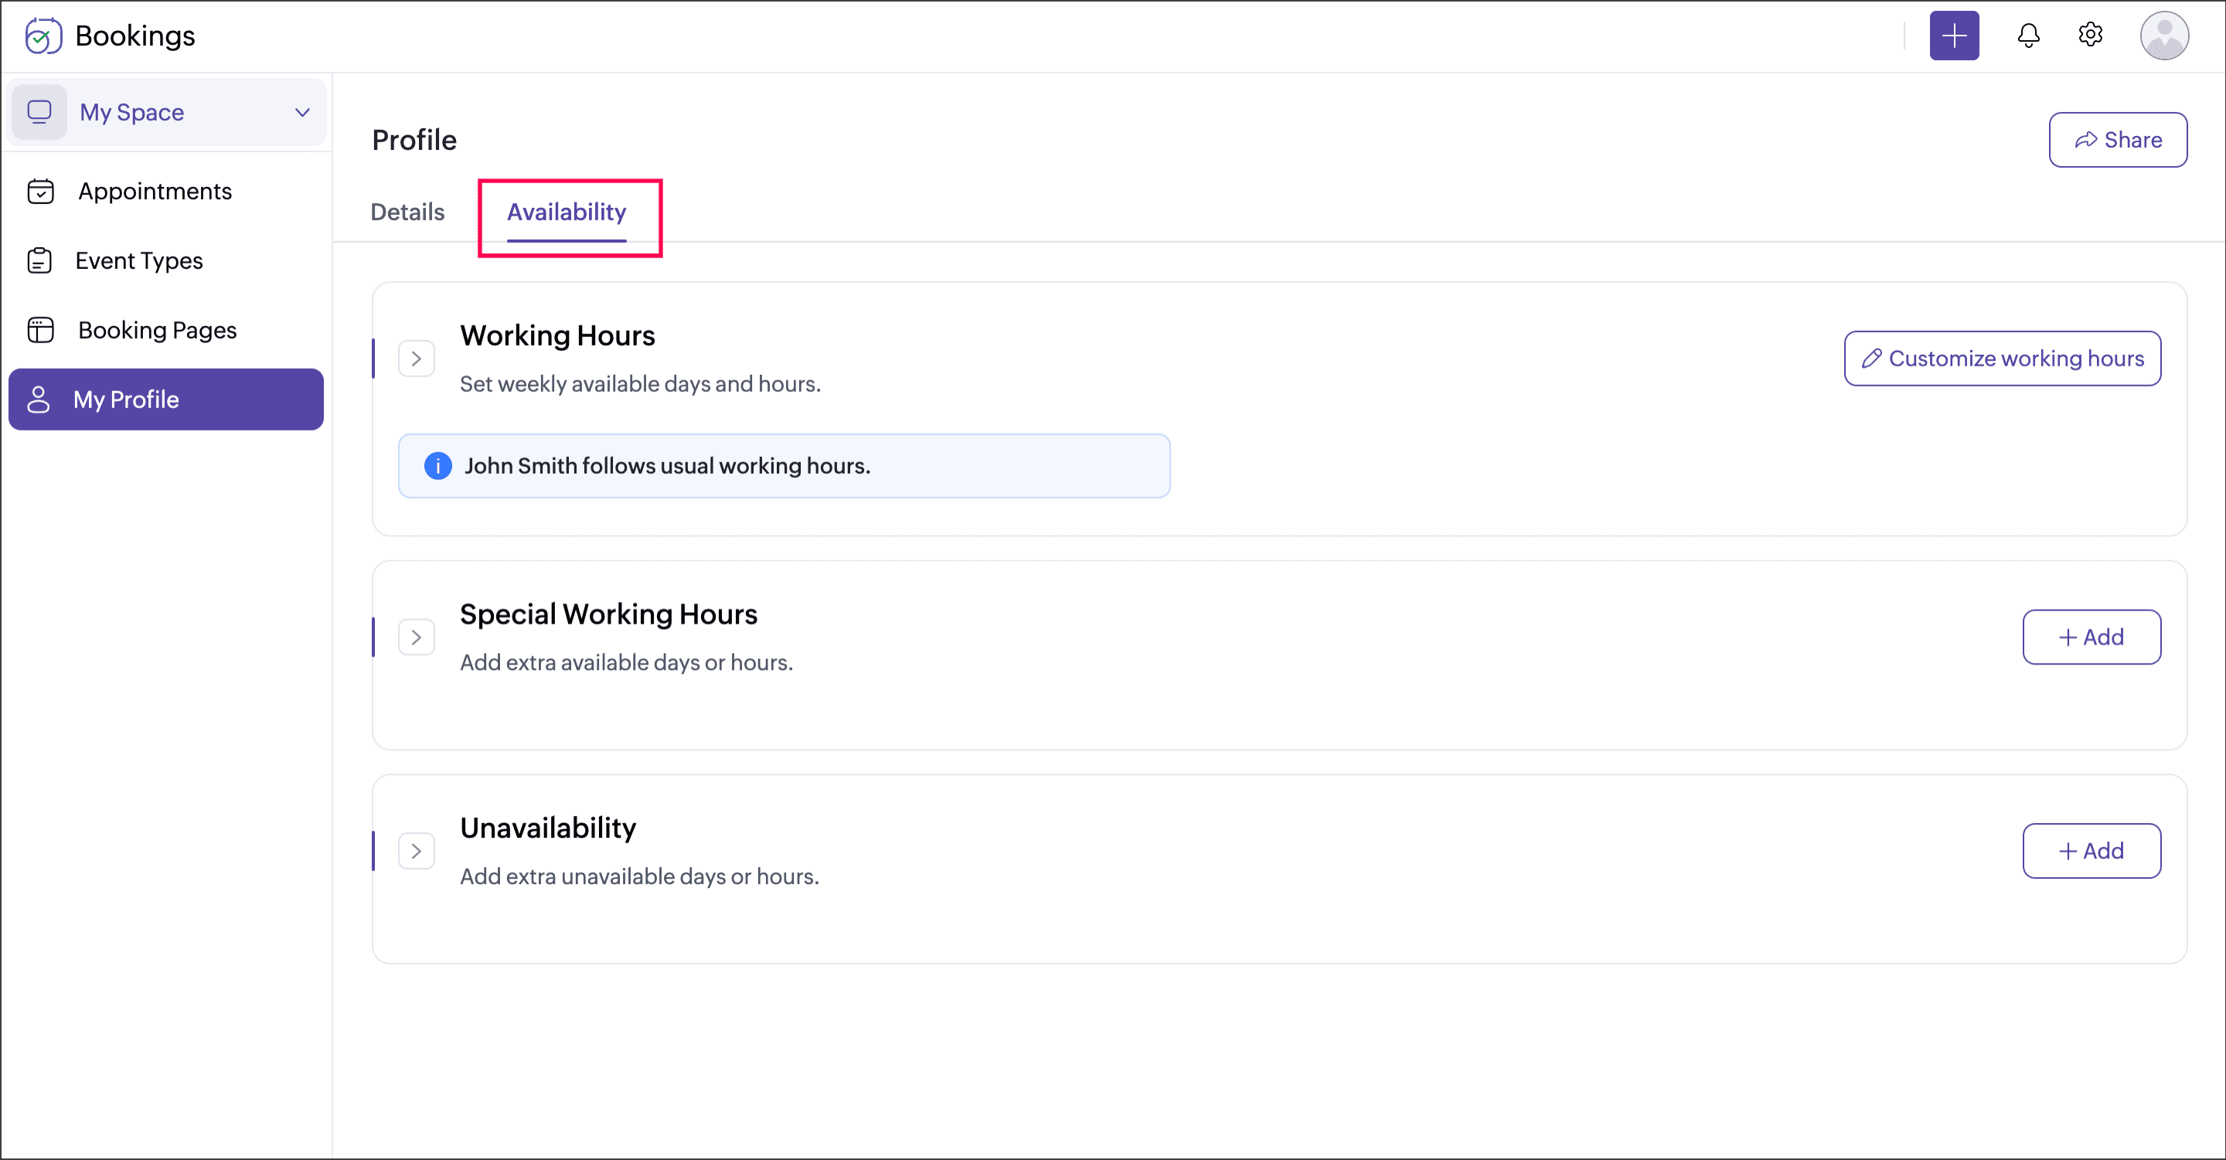
Task: Open Appointments in sidebar
Action: point(166,191)
